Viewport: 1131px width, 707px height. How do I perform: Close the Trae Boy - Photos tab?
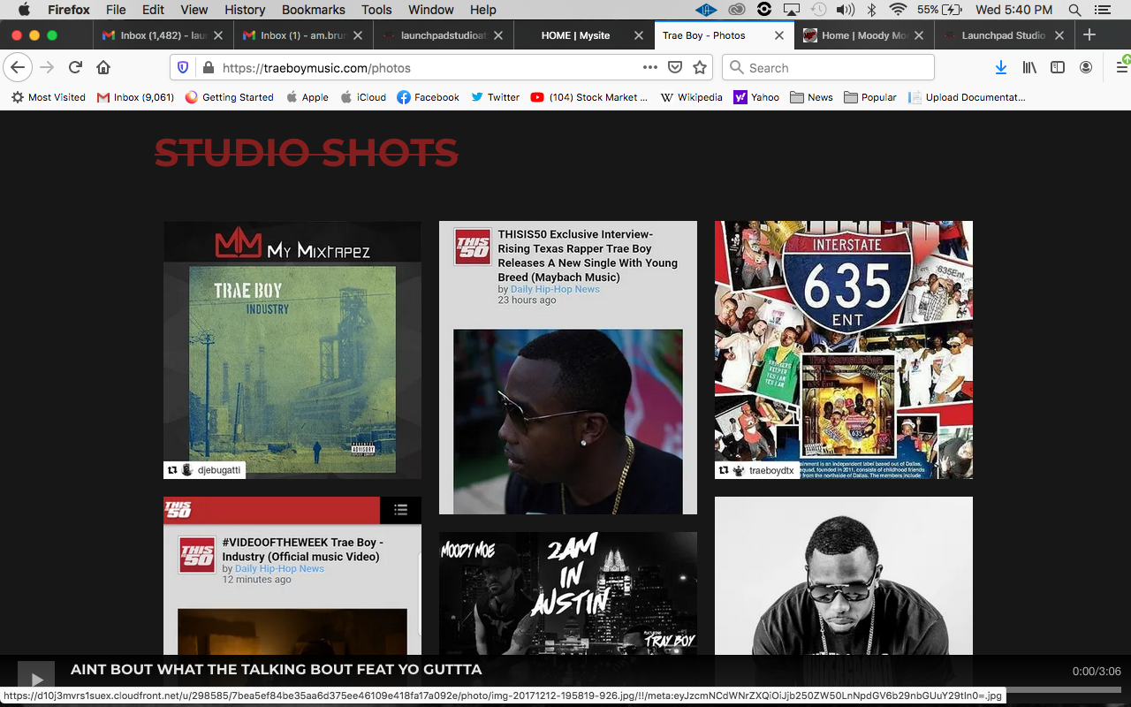coord(778,35)
